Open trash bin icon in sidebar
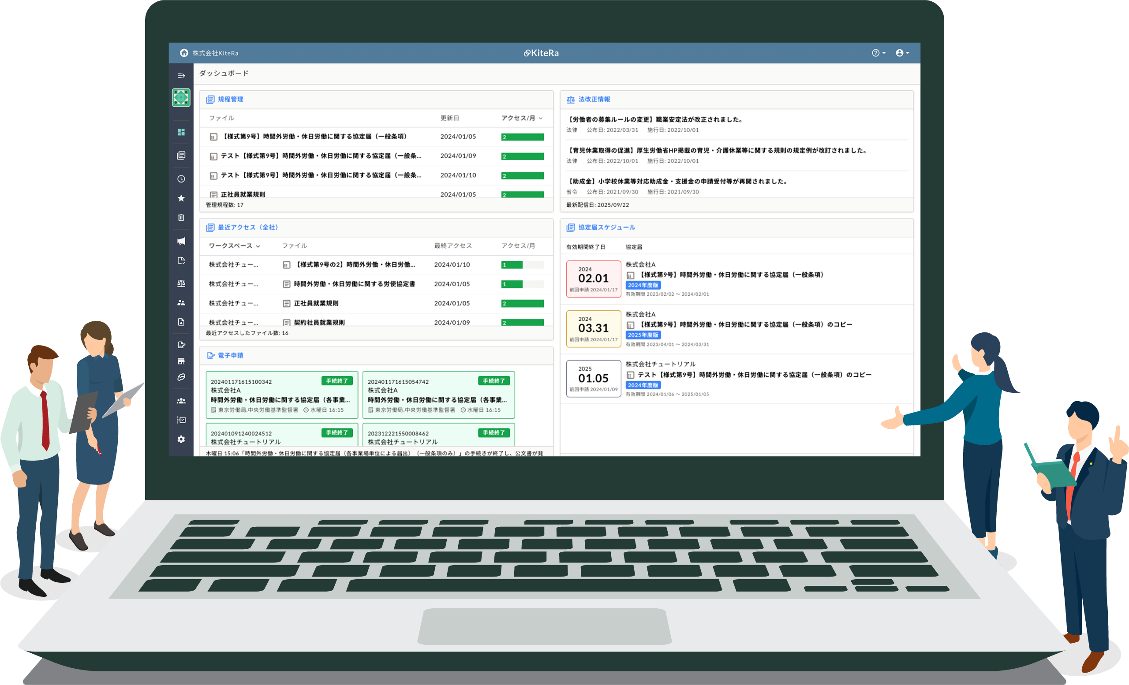Viewport: 1129px width, 685px height. click(x=181, y=217)
